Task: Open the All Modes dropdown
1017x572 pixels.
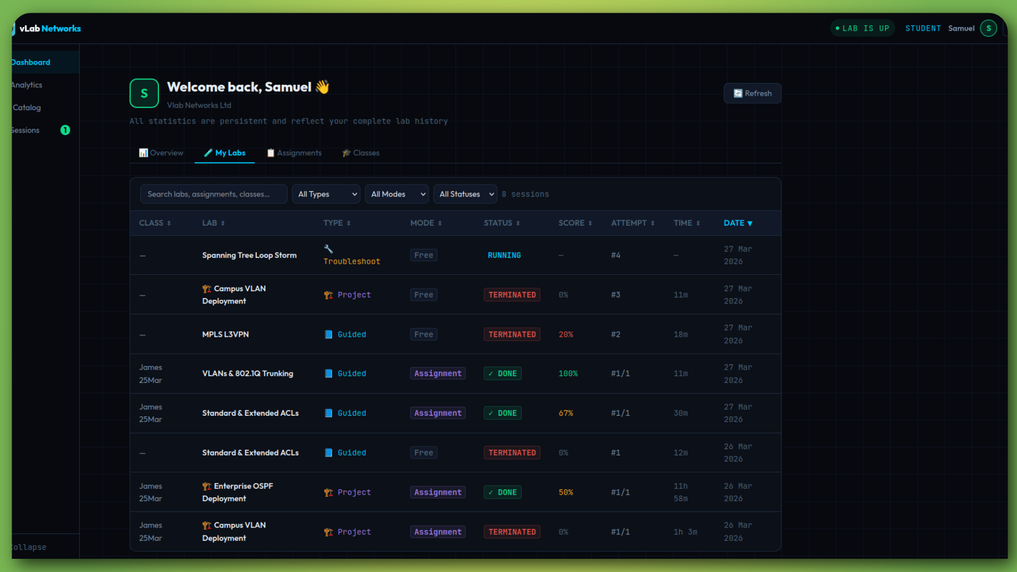Action: (396, 194)
